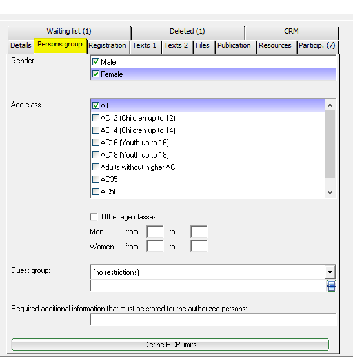Check AC12 (Children up to 12)
Screen dimensions: 353x357
96,118
